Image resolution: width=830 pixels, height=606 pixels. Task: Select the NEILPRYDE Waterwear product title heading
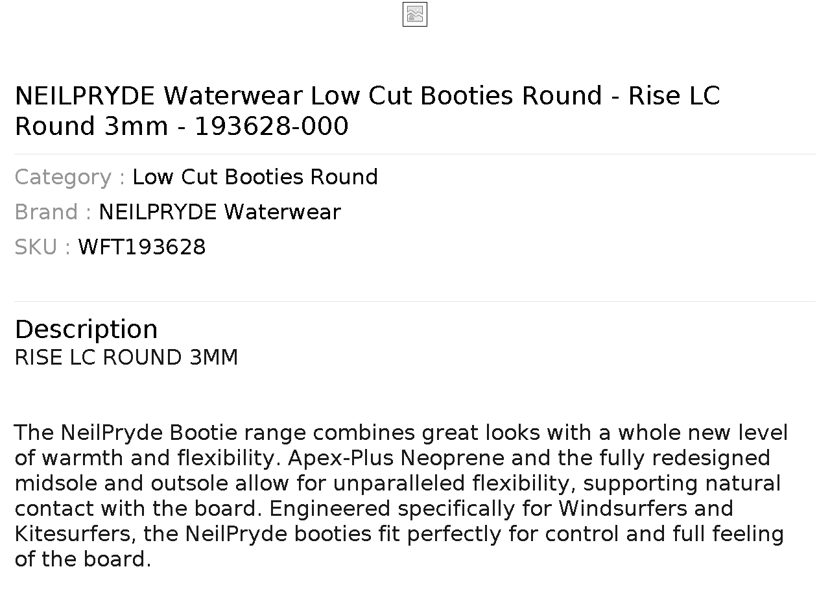(367, 111)
